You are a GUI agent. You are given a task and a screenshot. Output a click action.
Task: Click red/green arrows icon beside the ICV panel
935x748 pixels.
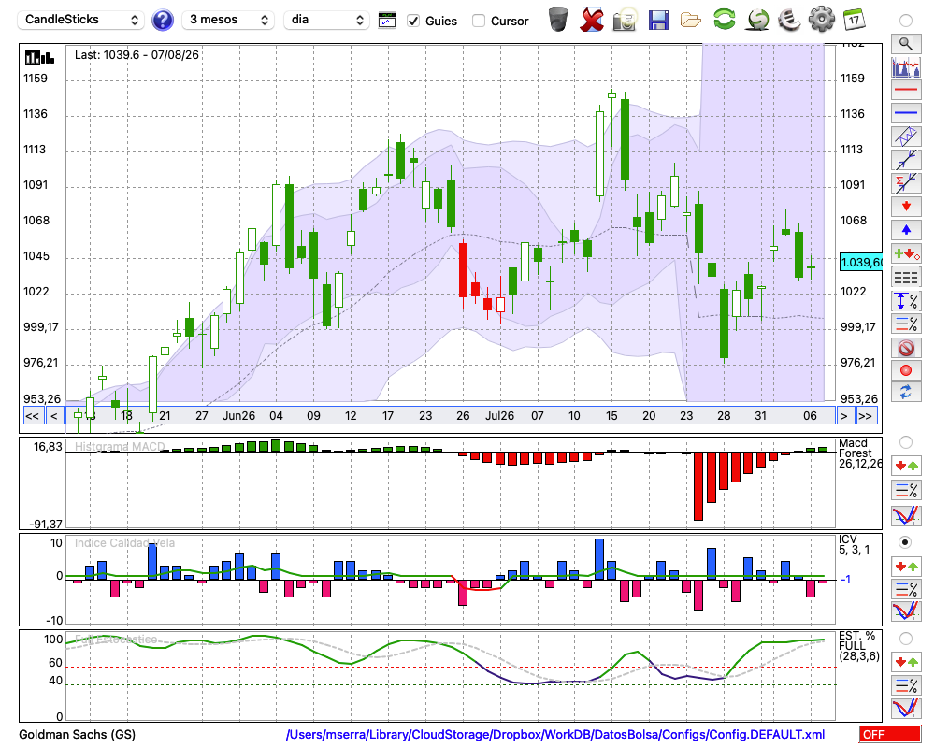pyautogui.click(x=906, y=566)
